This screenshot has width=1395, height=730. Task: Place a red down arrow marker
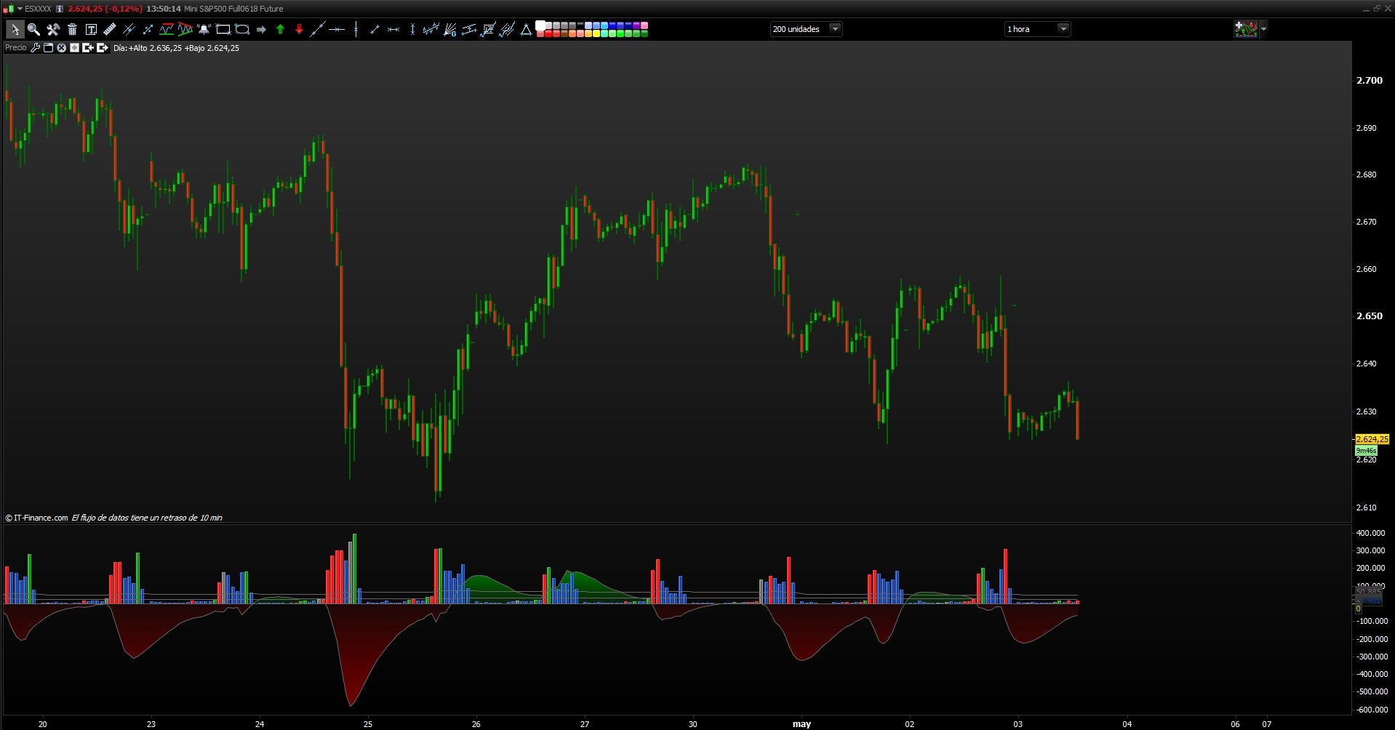(x=299, y=29)
